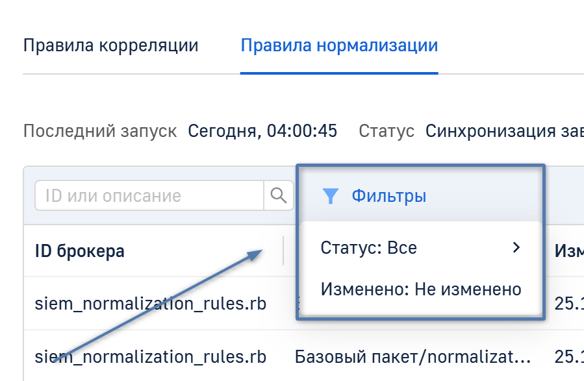
Task: Click the Фильтры button label
Action: point(388,196)
